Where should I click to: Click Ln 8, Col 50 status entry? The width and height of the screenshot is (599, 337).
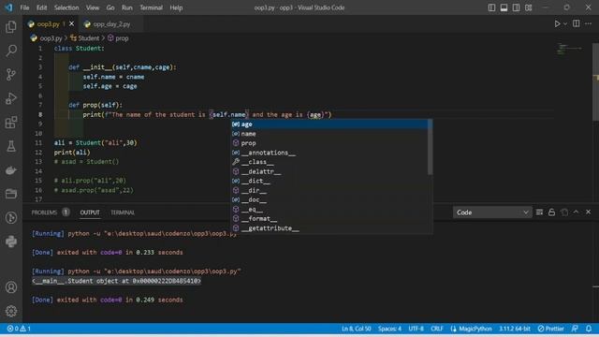point(356,329)
